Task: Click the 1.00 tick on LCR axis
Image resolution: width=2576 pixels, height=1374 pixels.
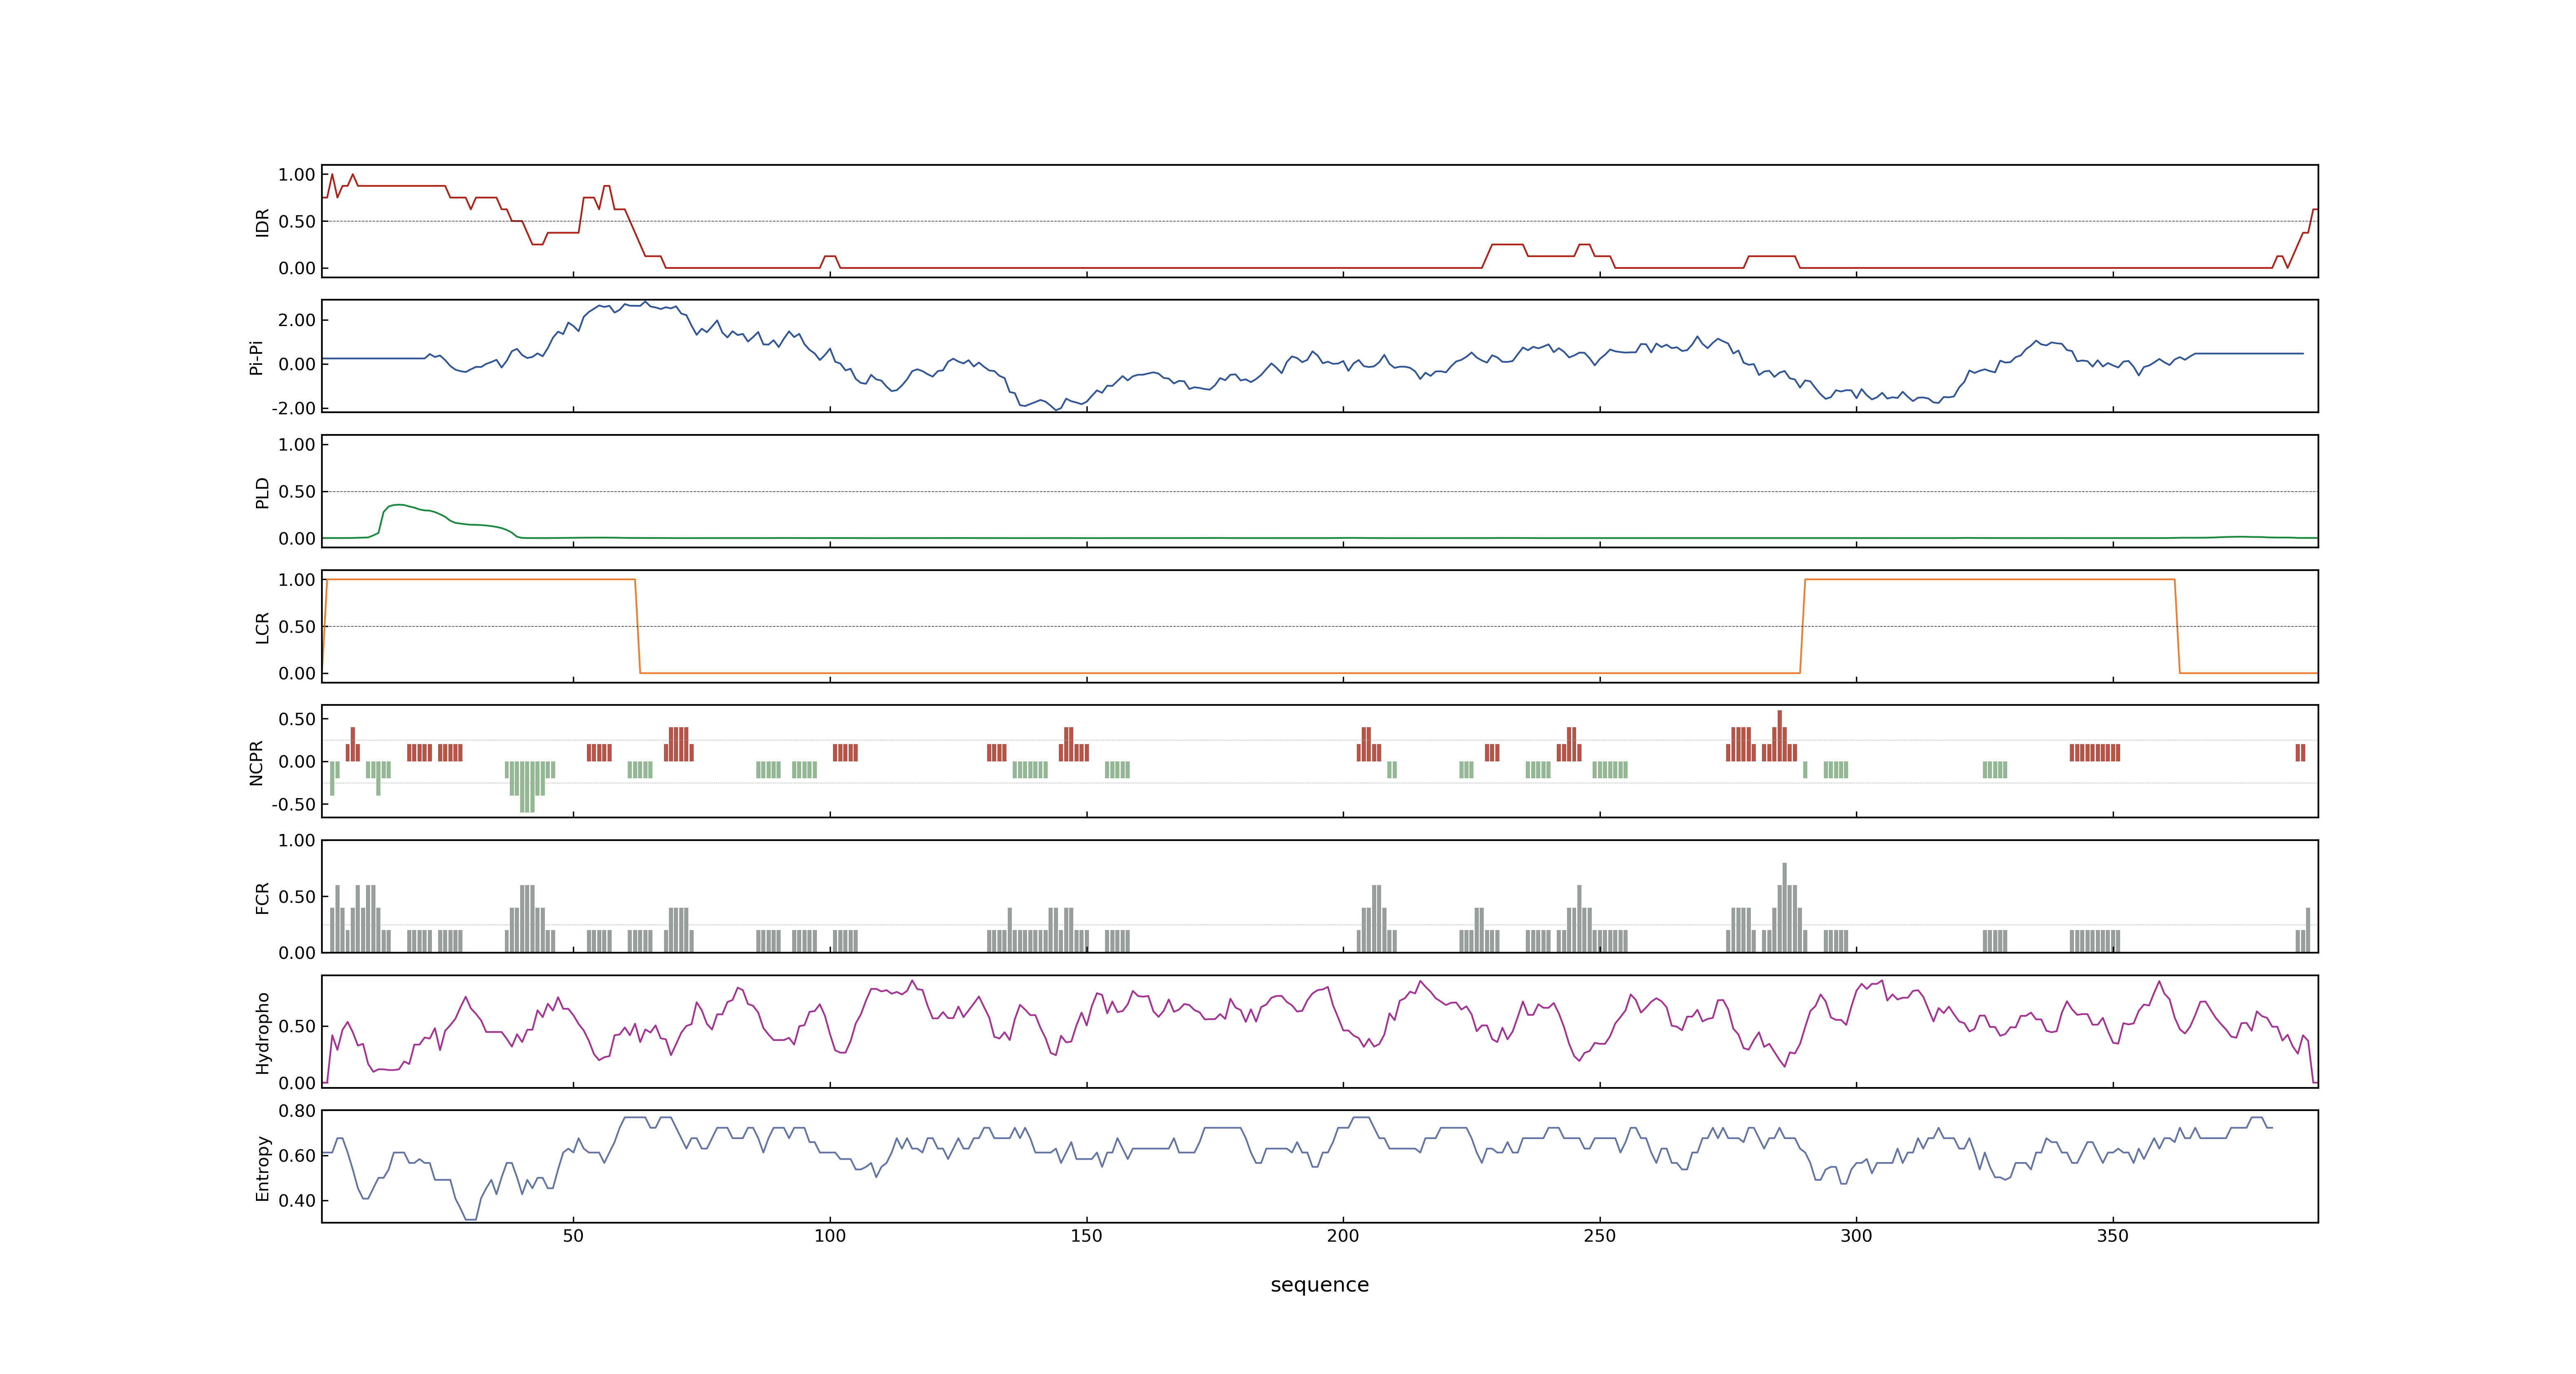Action: 297,579
